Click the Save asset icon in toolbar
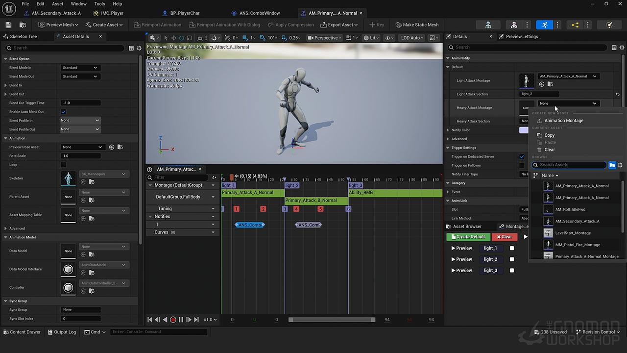 click(8, 25)
